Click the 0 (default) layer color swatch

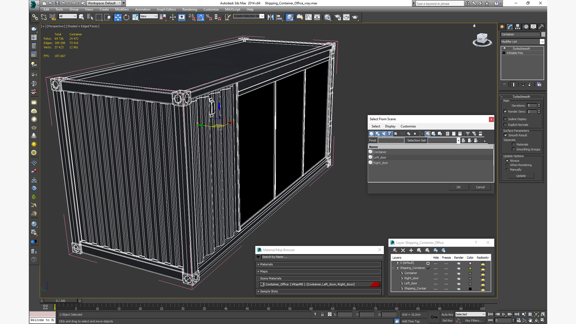[470, 263]
